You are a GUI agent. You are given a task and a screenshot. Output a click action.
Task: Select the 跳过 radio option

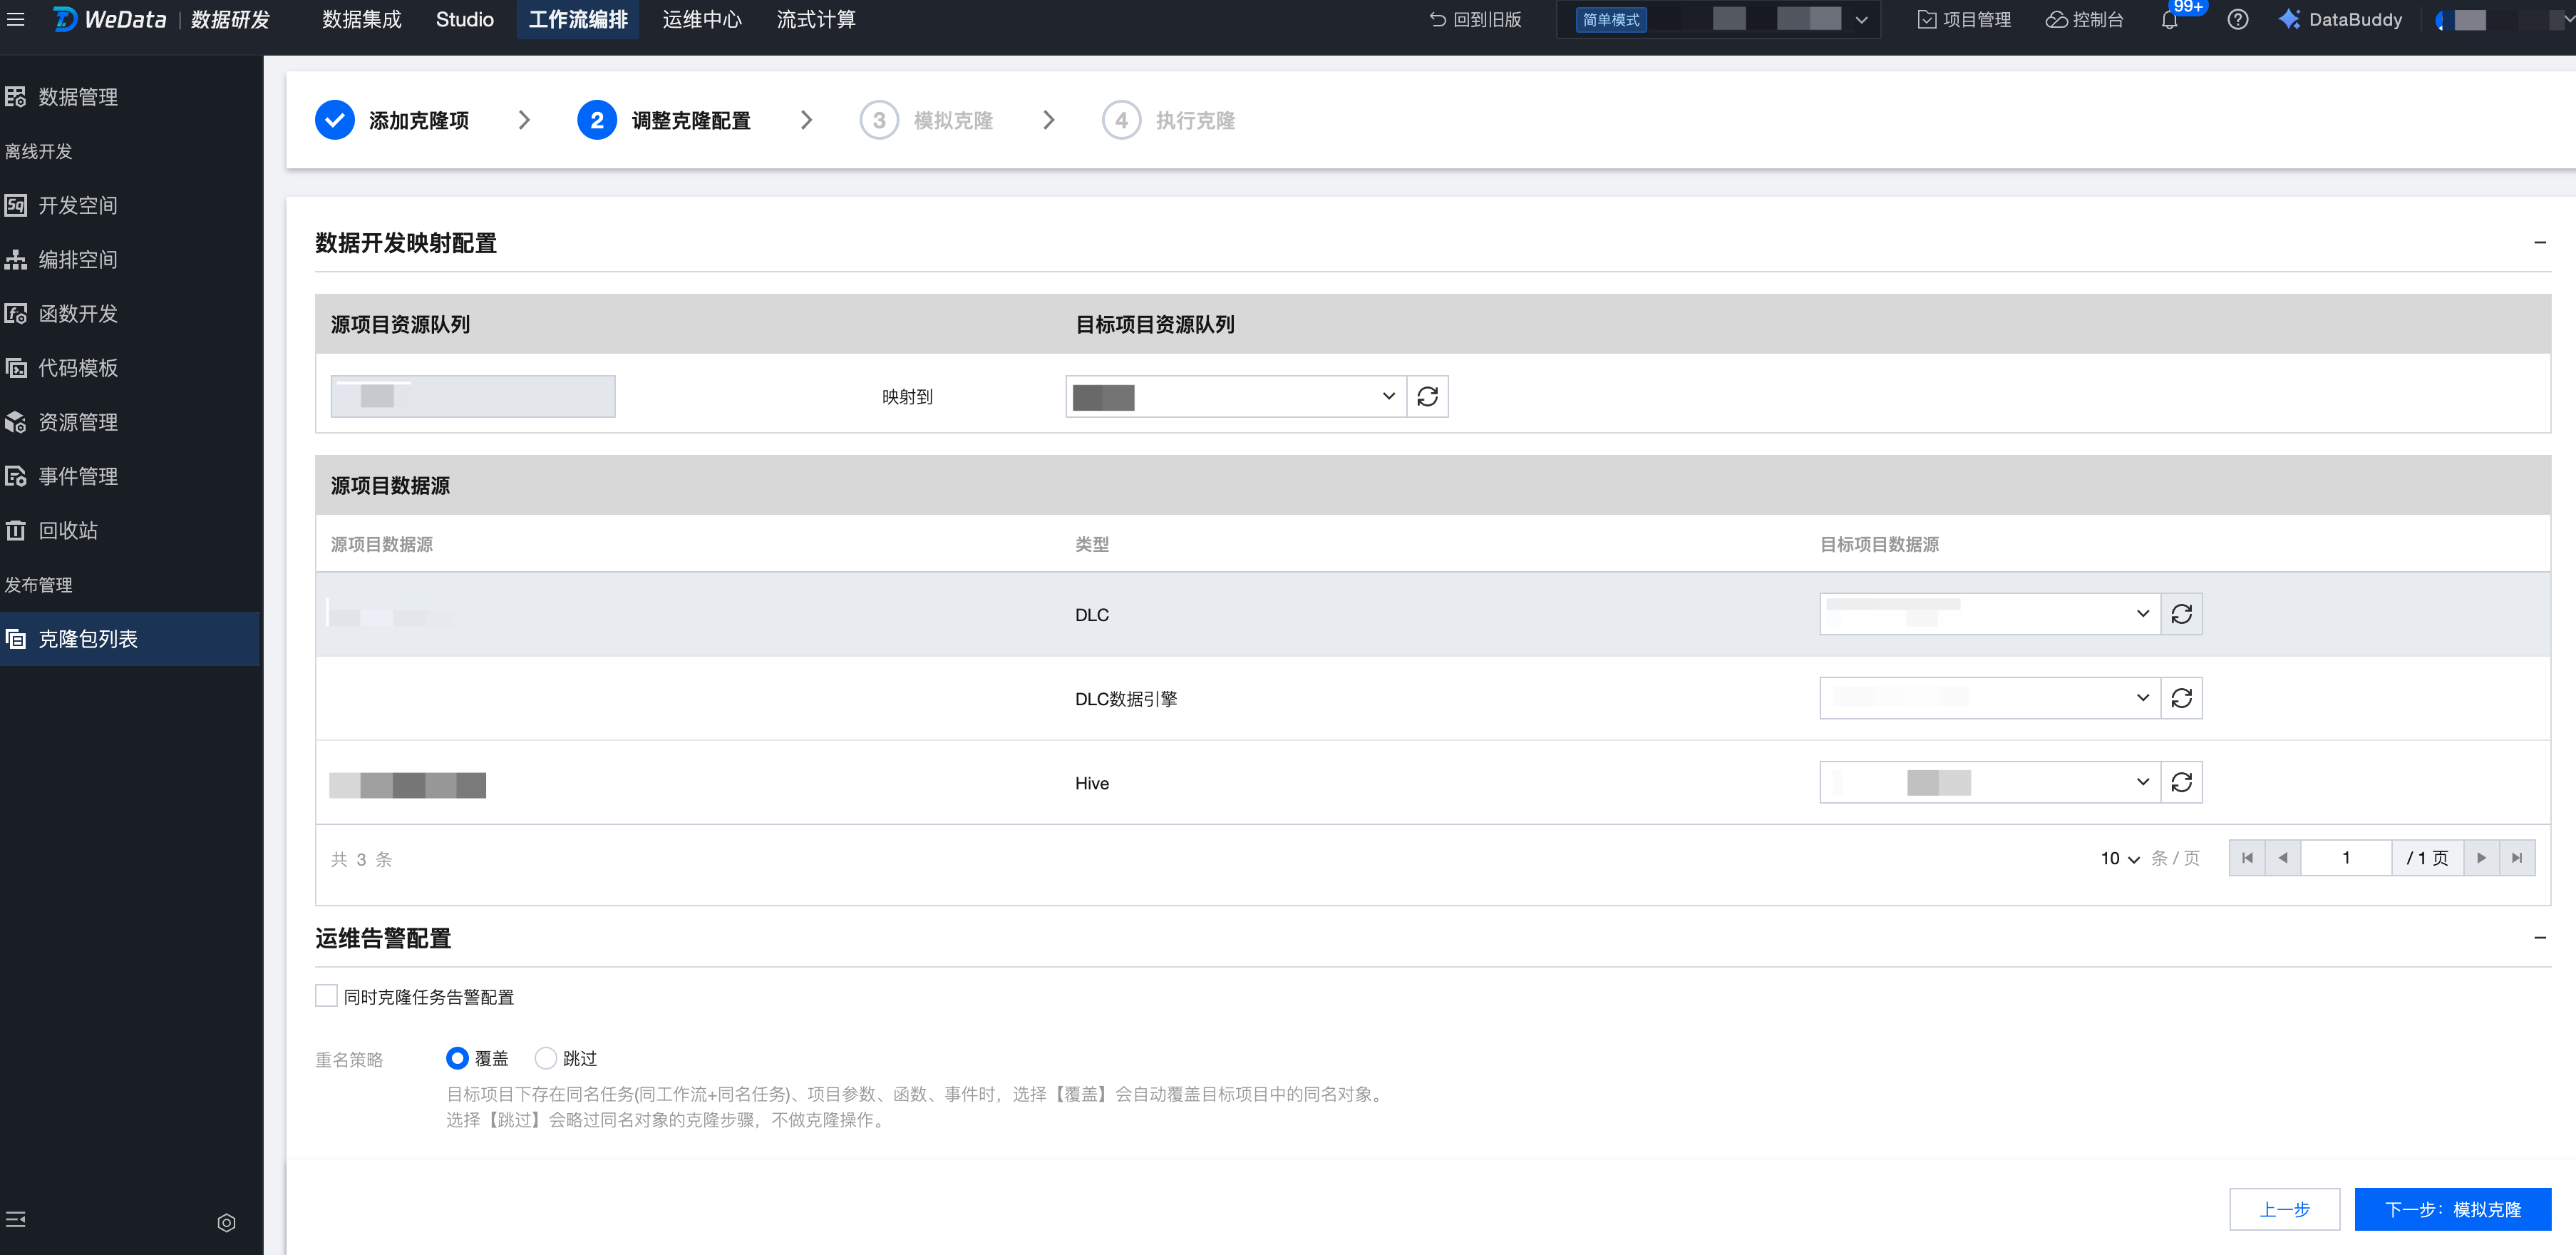546,1058
